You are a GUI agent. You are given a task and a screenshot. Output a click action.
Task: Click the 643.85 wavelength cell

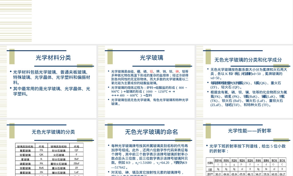coord(274,174)
